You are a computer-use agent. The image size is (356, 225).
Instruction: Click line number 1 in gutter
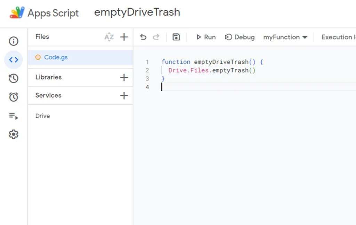tap(147, 62)
